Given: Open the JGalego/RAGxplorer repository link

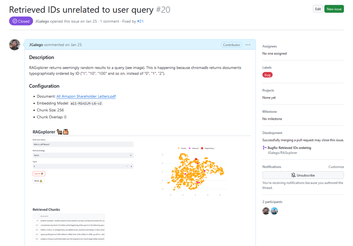Looking at the screenshot, I should click(282, 153).
